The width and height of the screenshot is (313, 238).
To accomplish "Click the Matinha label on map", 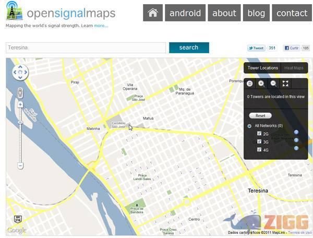I will (x=93, y=129).
